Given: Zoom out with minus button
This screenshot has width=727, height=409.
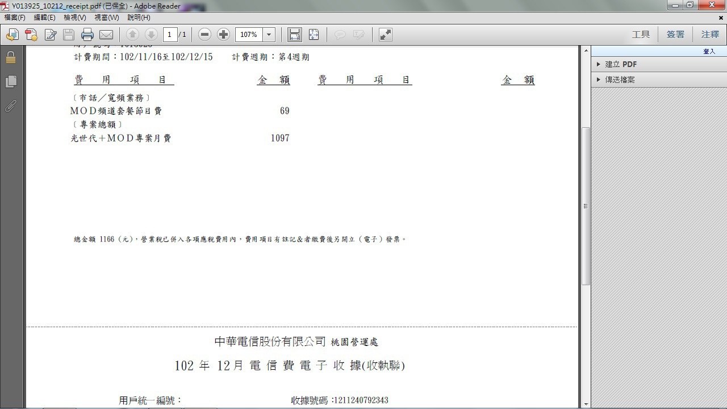Looking at the screenshot, I should tap(205, 35).
